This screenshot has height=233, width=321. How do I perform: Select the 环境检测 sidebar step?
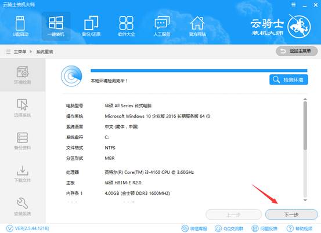point(23,75)
